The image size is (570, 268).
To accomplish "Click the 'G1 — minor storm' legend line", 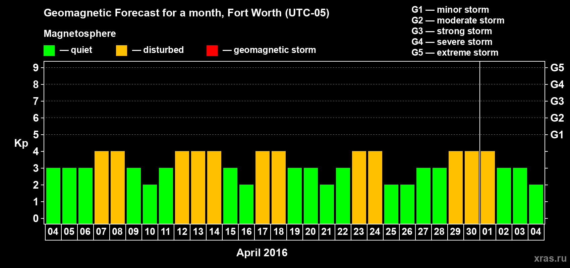I will click(450, 10).
